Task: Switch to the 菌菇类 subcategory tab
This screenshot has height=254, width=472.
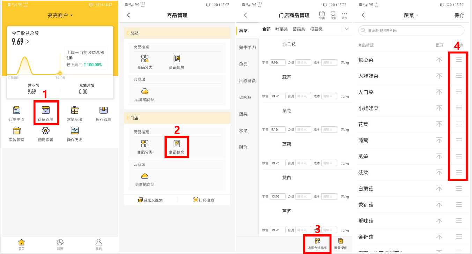Action: (x=299, y=29)
